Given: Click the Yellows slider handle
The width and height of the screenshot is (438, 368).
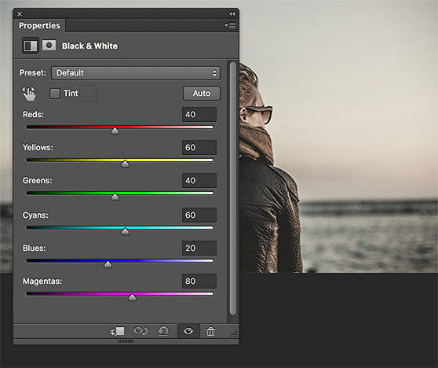Looking at the screenshot, I should pos(125,164).
